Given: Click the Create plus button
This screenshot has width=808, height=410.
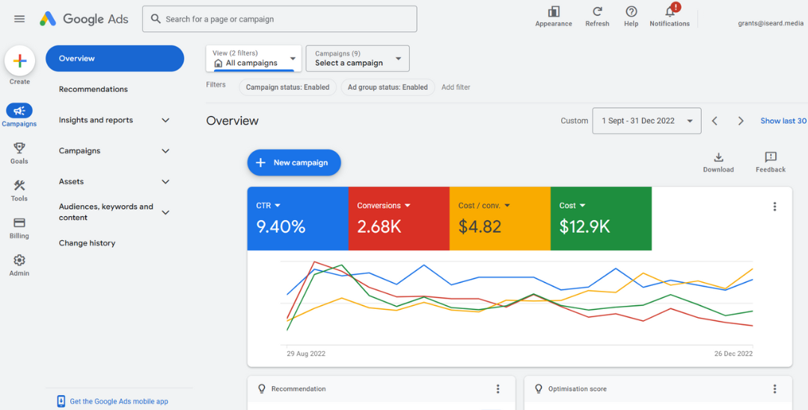Looking at the screenshot, I should click(19, 61).
